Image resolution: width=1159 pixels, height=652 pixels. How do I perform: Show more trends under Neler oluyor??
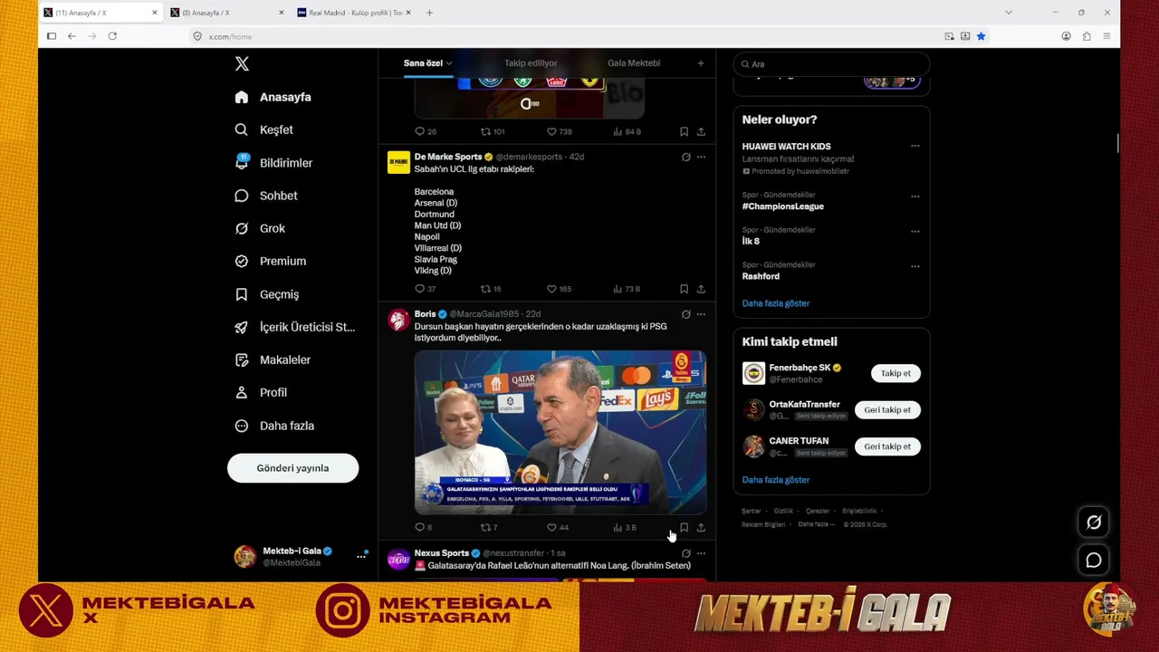tap(776, 303)
